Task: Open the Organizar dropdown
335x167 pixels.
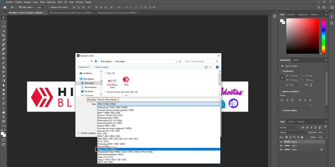Action: point(84,67)
